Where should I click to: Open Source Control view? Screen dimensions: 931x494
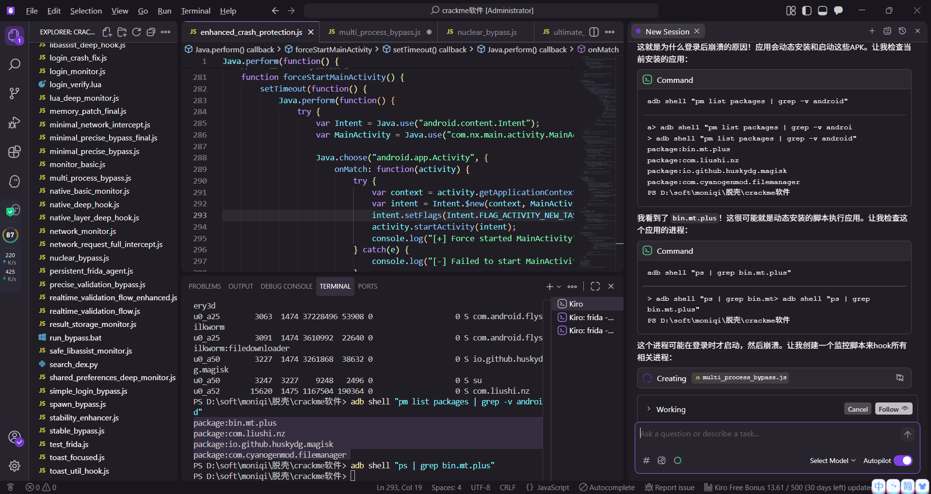(15, 93)
